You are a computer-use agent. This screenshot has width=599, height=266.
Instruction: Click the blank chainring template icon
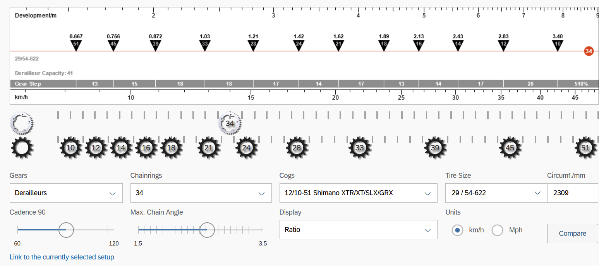point(22,123)
